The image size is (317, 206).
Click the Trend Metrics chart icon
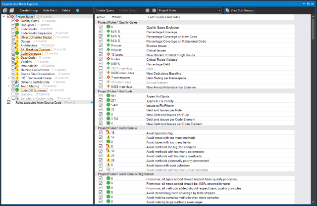tap(17, 86)
